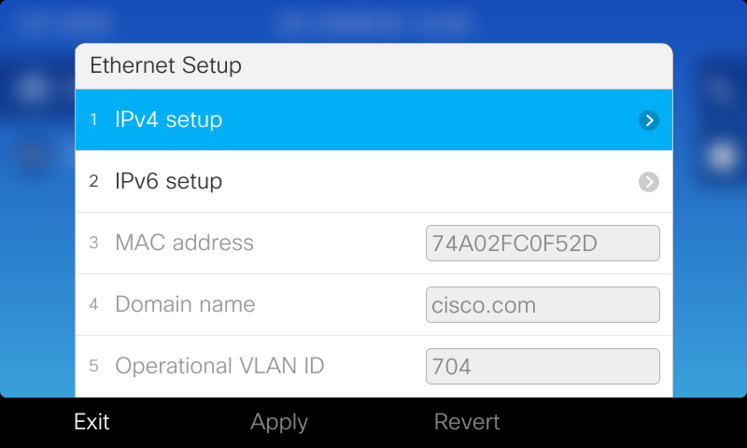
Task: Select the IPv6 setup menu row
Action: coord(374,181)
